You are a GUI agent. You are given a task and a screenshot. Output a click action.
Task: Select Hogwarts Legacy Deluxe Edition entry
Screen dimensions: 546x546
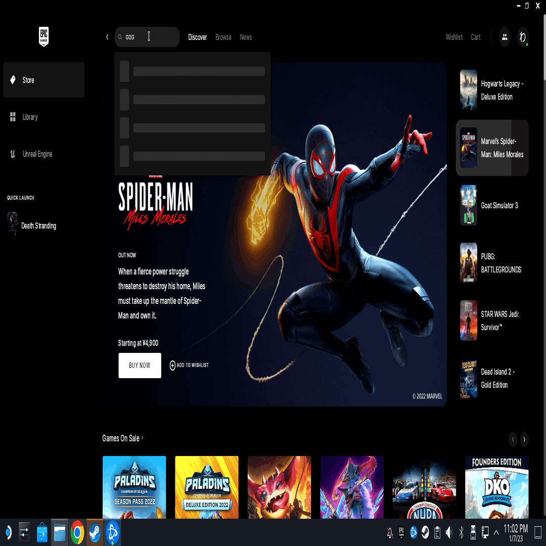point(492,90)
